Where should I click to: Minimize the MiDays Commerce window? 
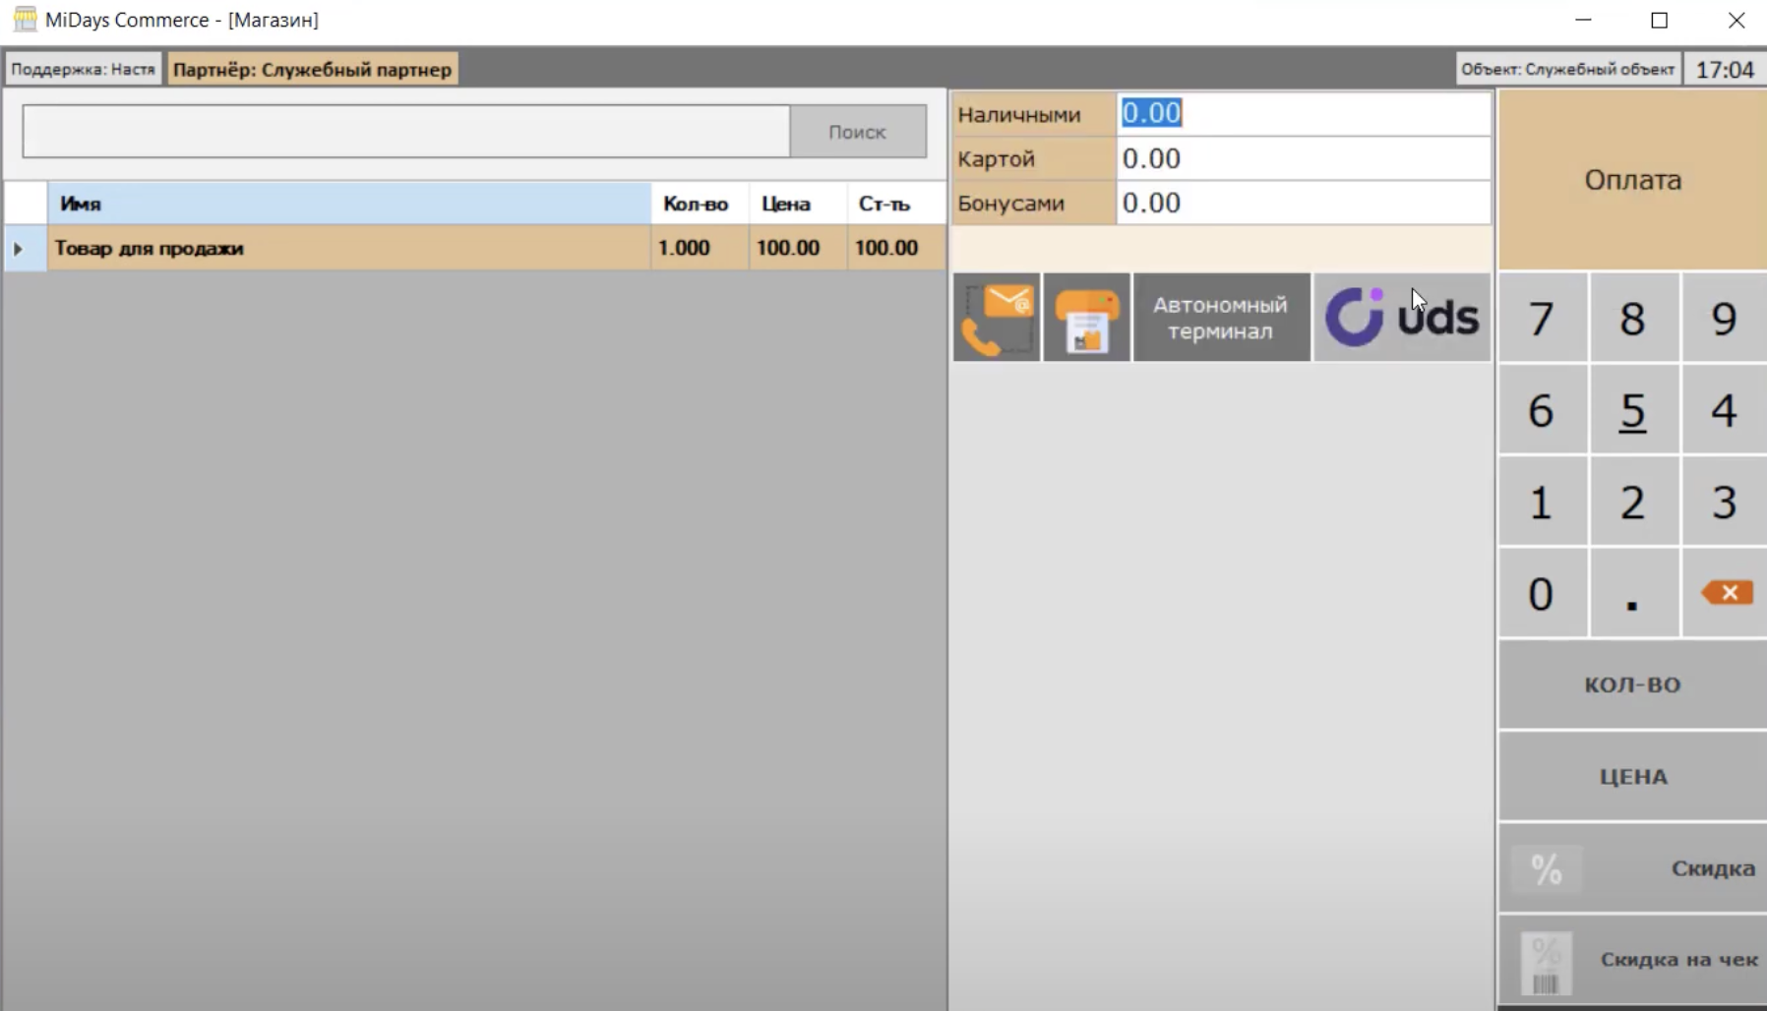click(1583, 20)
